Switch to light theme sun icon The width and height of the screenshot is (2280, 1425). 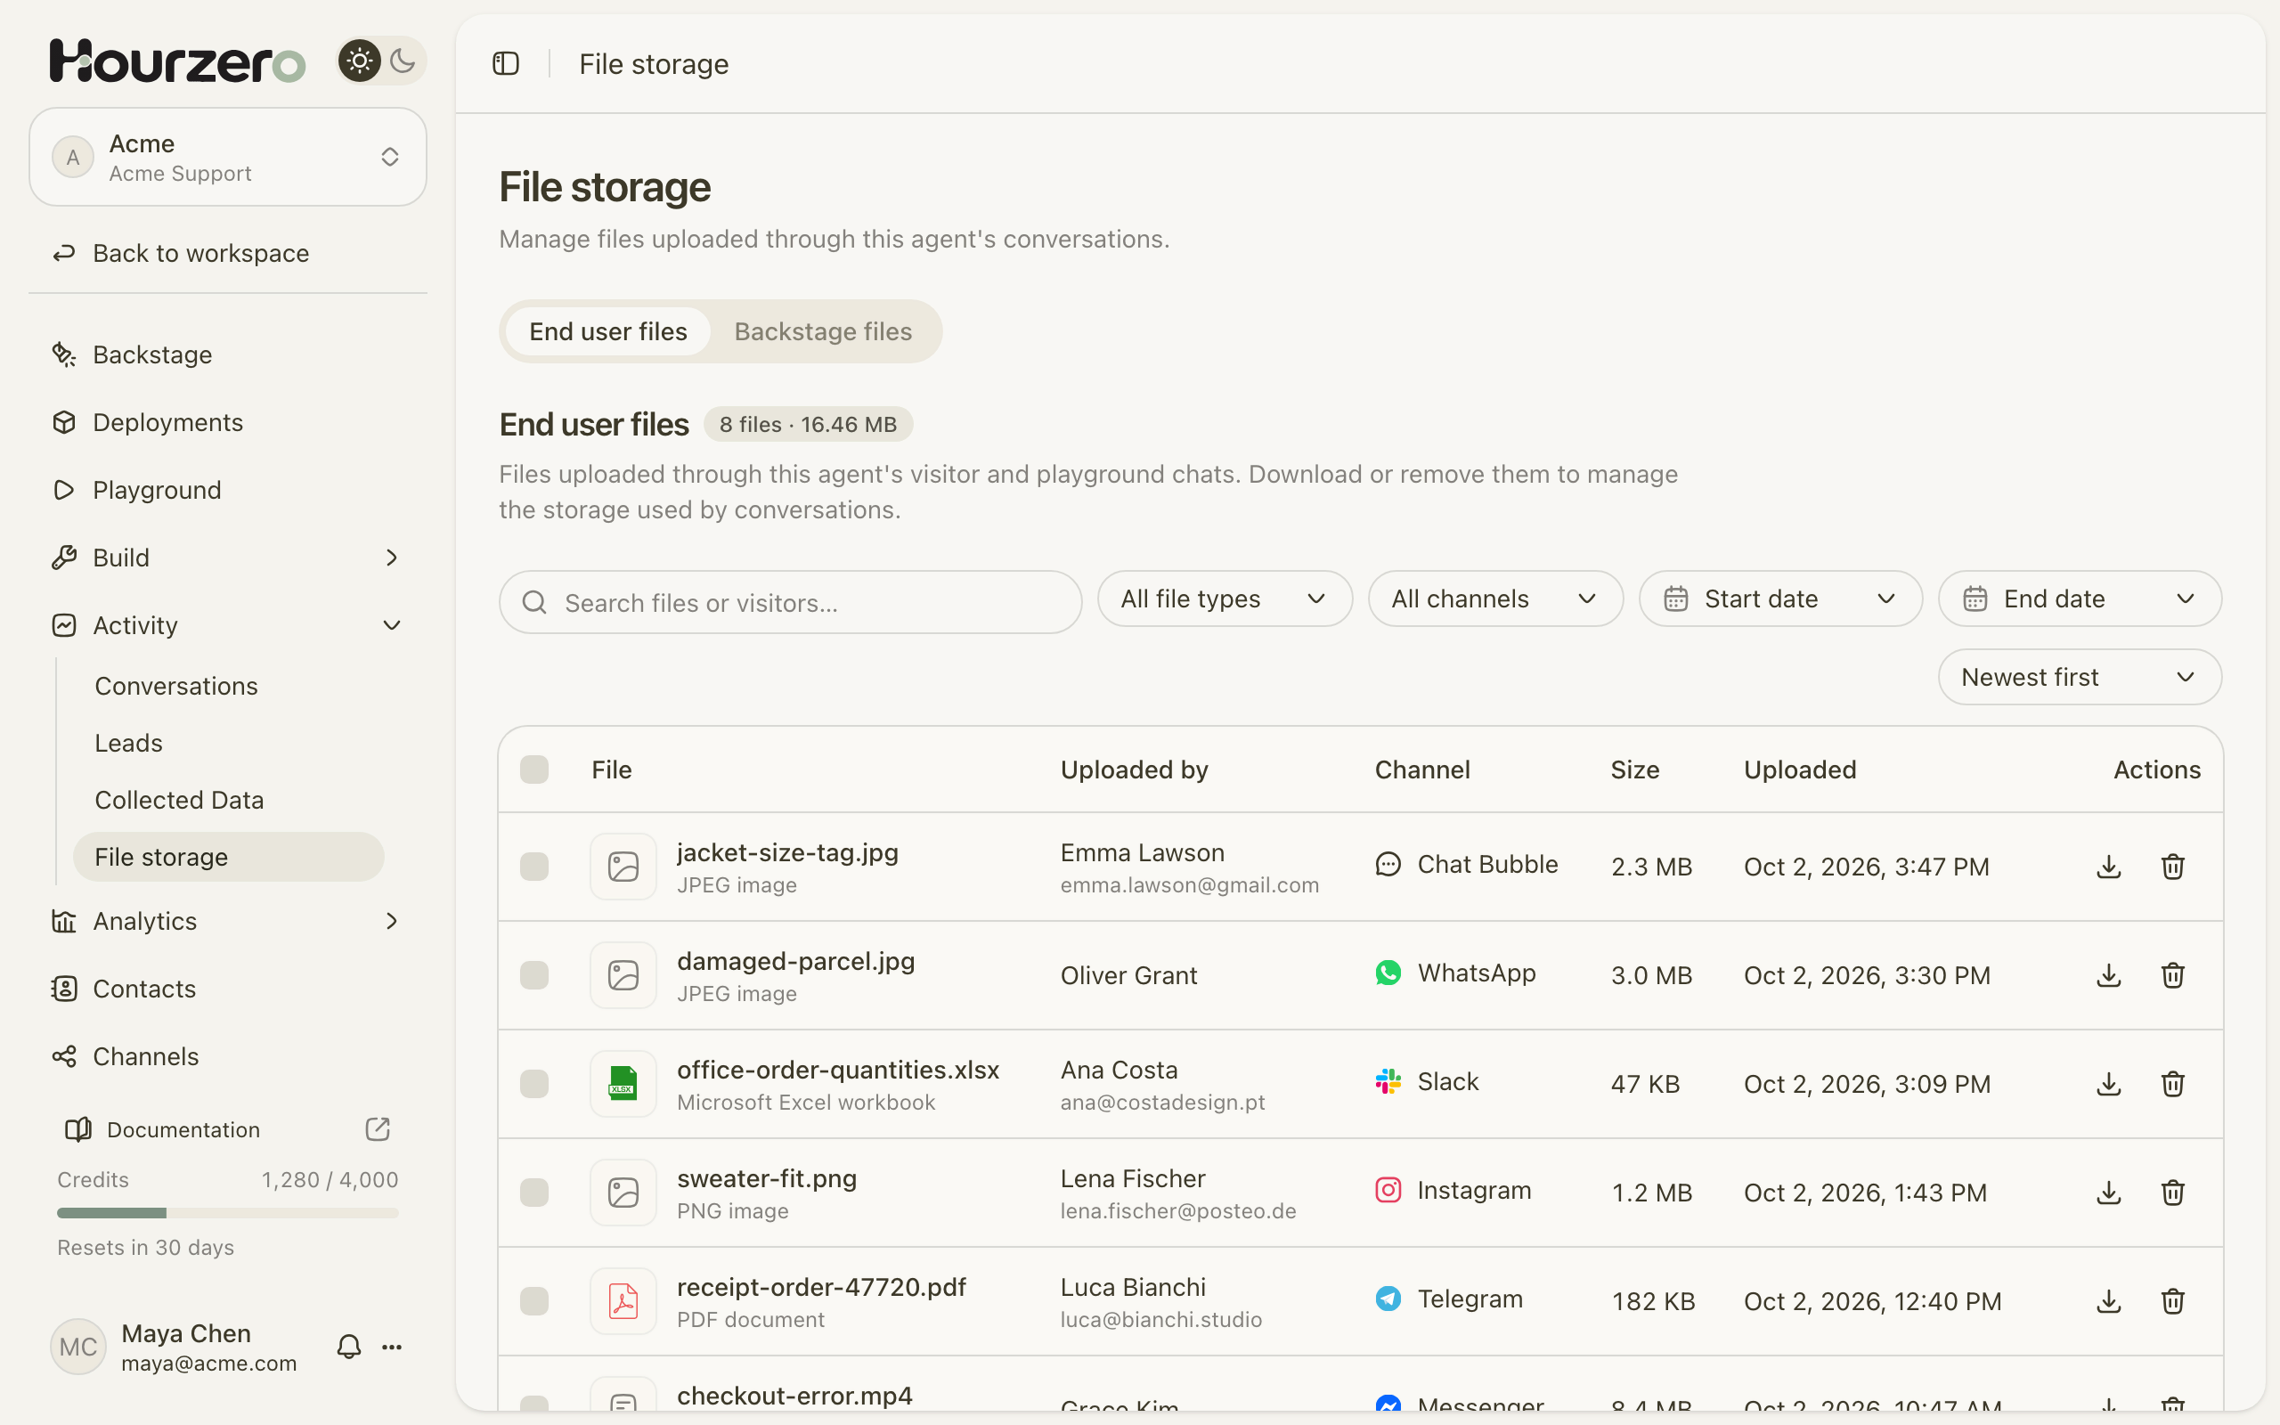tap(359, 61)
